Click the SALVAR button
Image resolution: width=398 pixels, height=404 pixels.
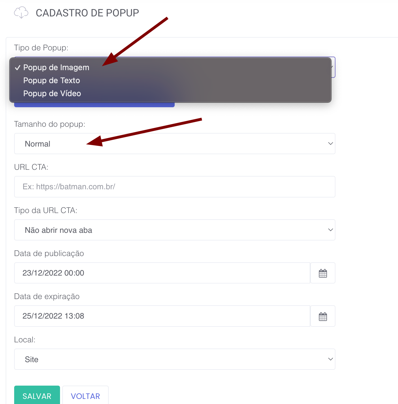pos(37,396)
